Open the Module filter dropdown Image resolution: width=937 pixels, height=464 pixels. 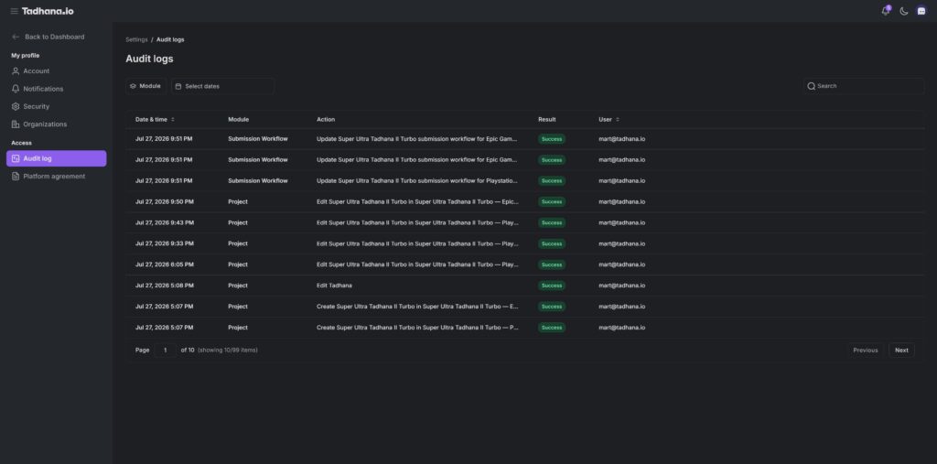(145, 86)
